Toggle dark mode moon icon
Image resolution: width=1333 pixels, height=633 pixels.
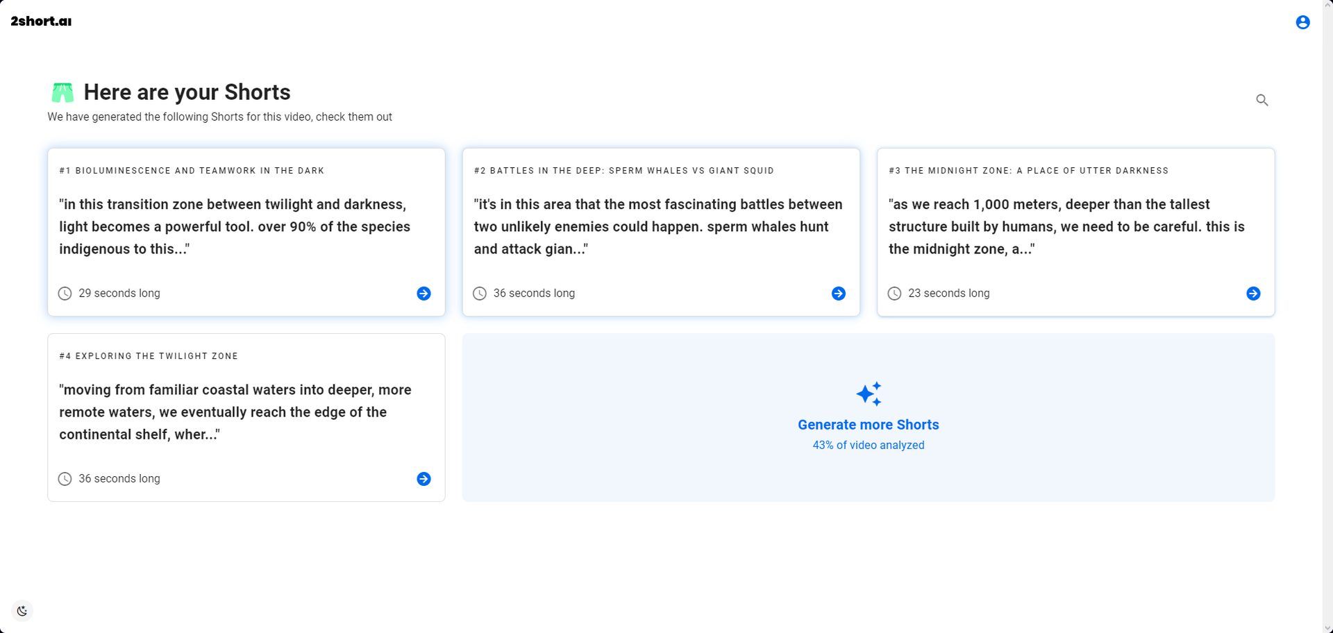[22, 611]
